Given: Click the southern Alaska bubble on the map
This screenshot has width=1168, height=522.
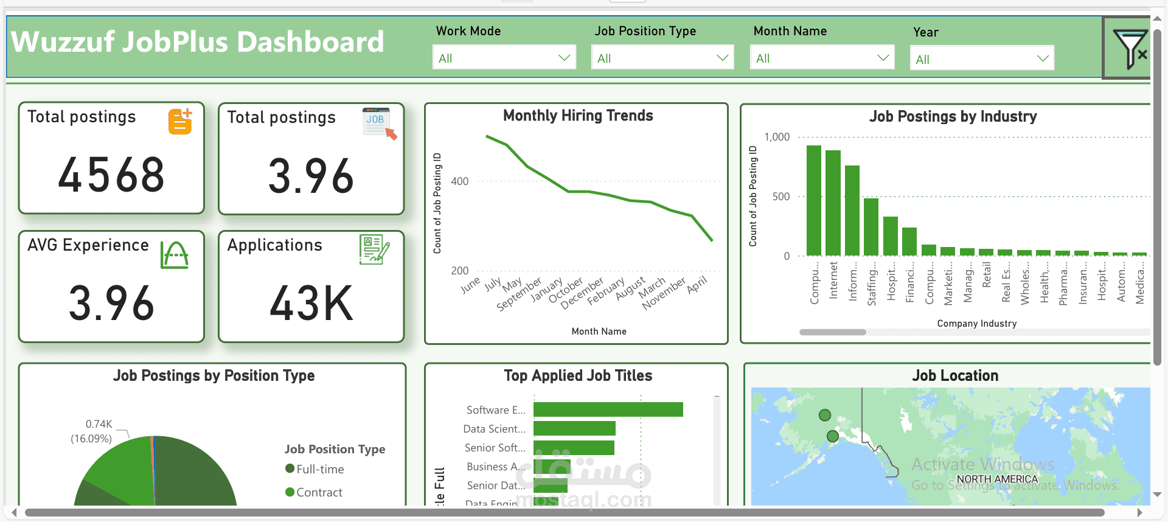Looking at the screenshot, I should (x=833, y=436).
